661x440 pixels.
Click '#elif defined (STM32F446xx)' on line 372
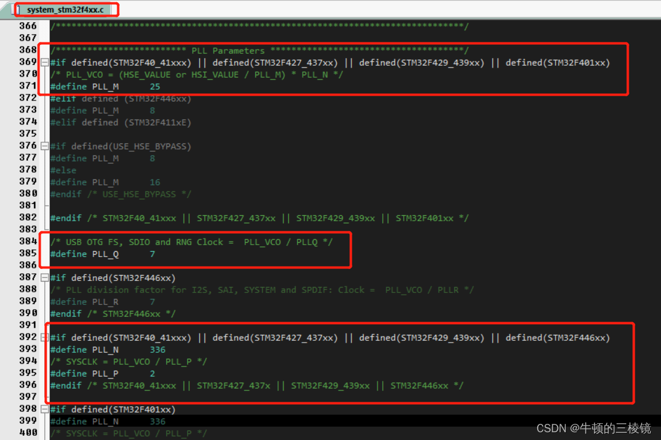pos(121,99)
